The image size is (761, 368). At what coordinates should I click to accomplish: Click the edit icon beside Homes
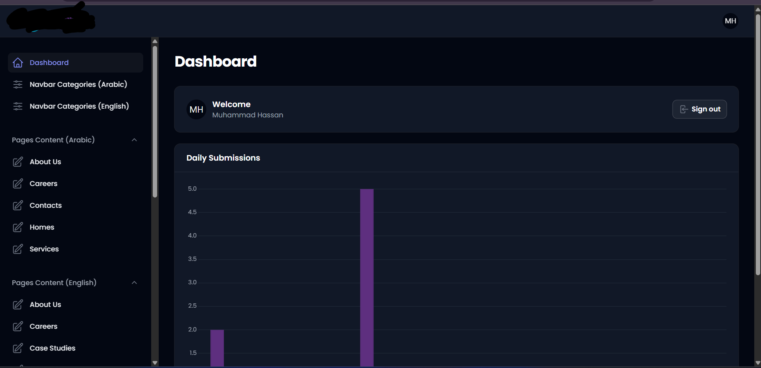(x=18, y=227)
